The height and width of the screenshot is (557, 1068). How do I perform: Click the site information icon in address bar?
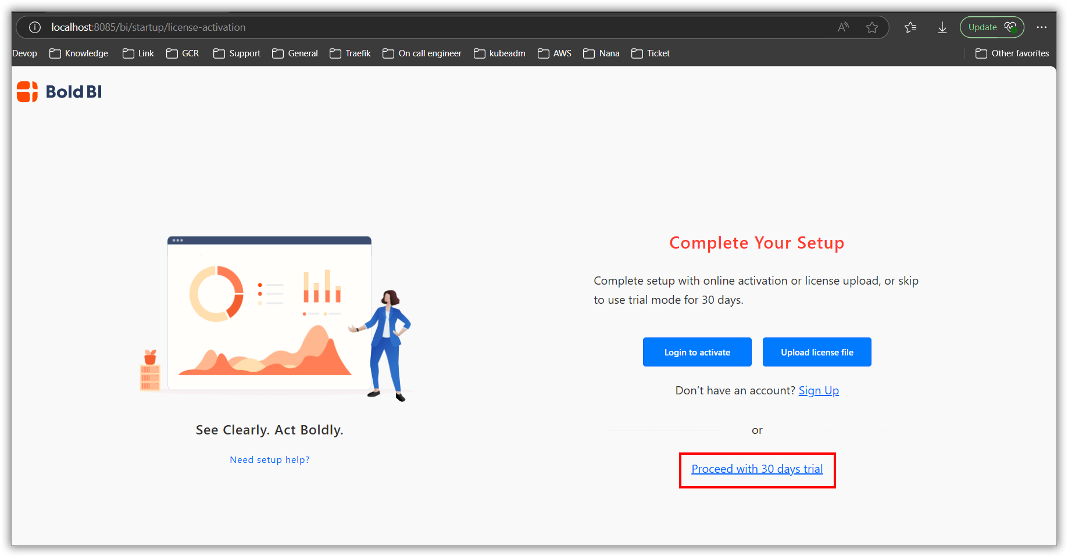(35, 27)
